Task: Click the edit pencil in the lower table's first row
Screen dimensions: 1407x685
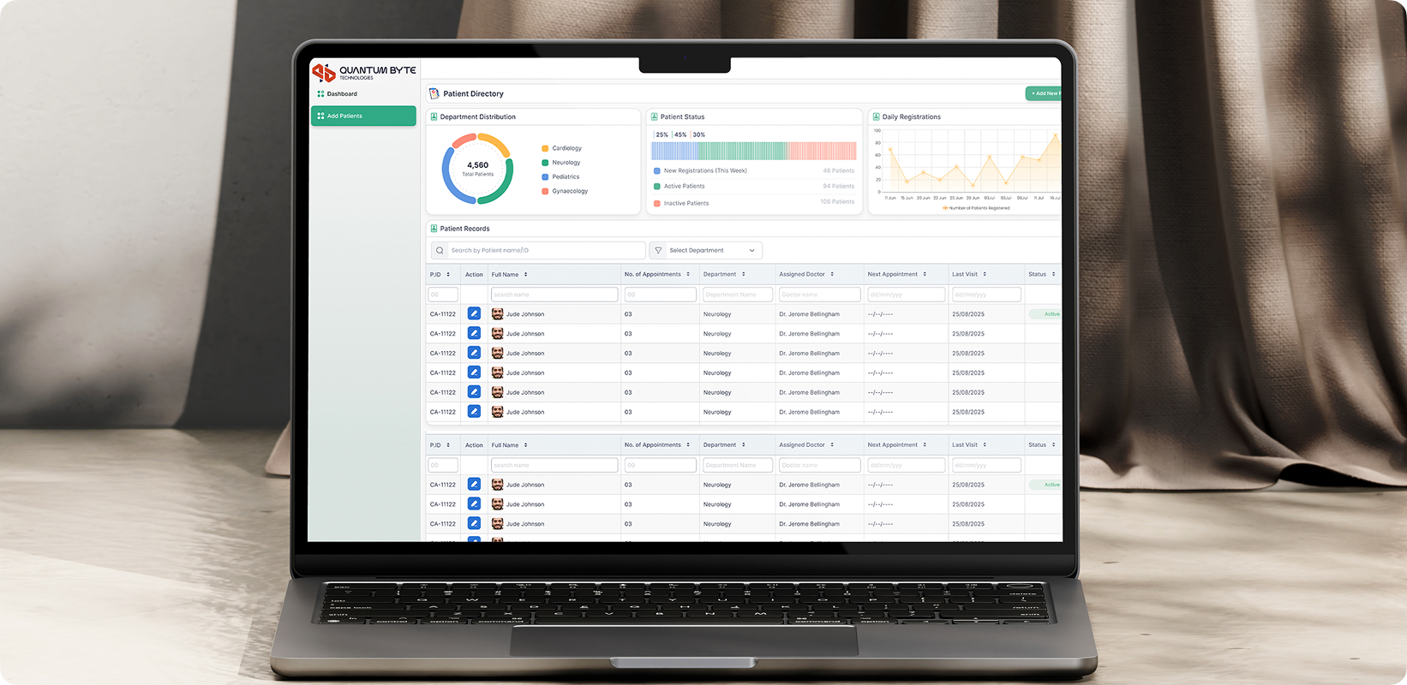Action: click(x=474, y=484)
